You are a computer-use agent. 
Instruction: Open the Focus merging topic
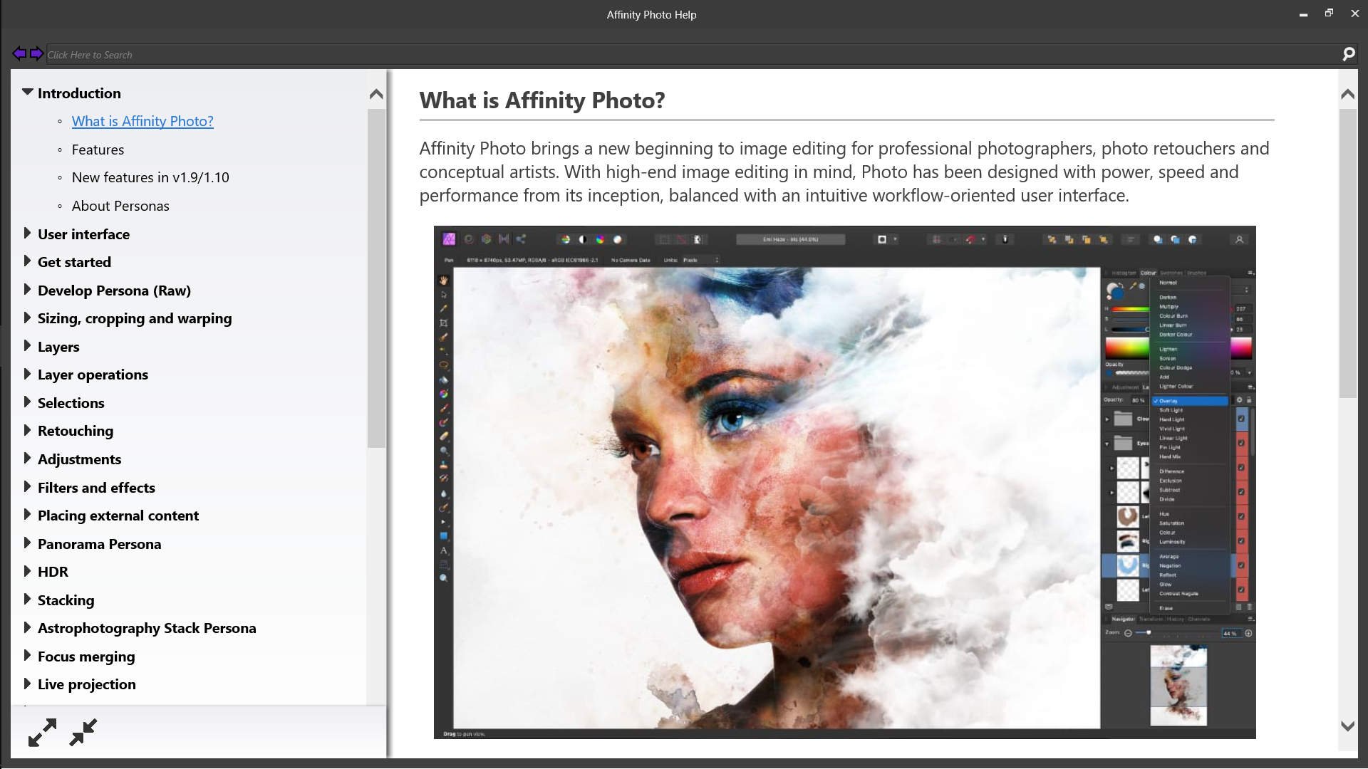coord(86,656)
